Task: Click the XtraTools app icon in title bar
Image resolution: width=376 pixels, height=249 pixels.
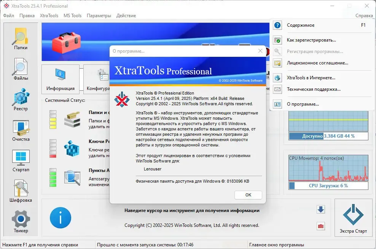Action: point(6,6)
